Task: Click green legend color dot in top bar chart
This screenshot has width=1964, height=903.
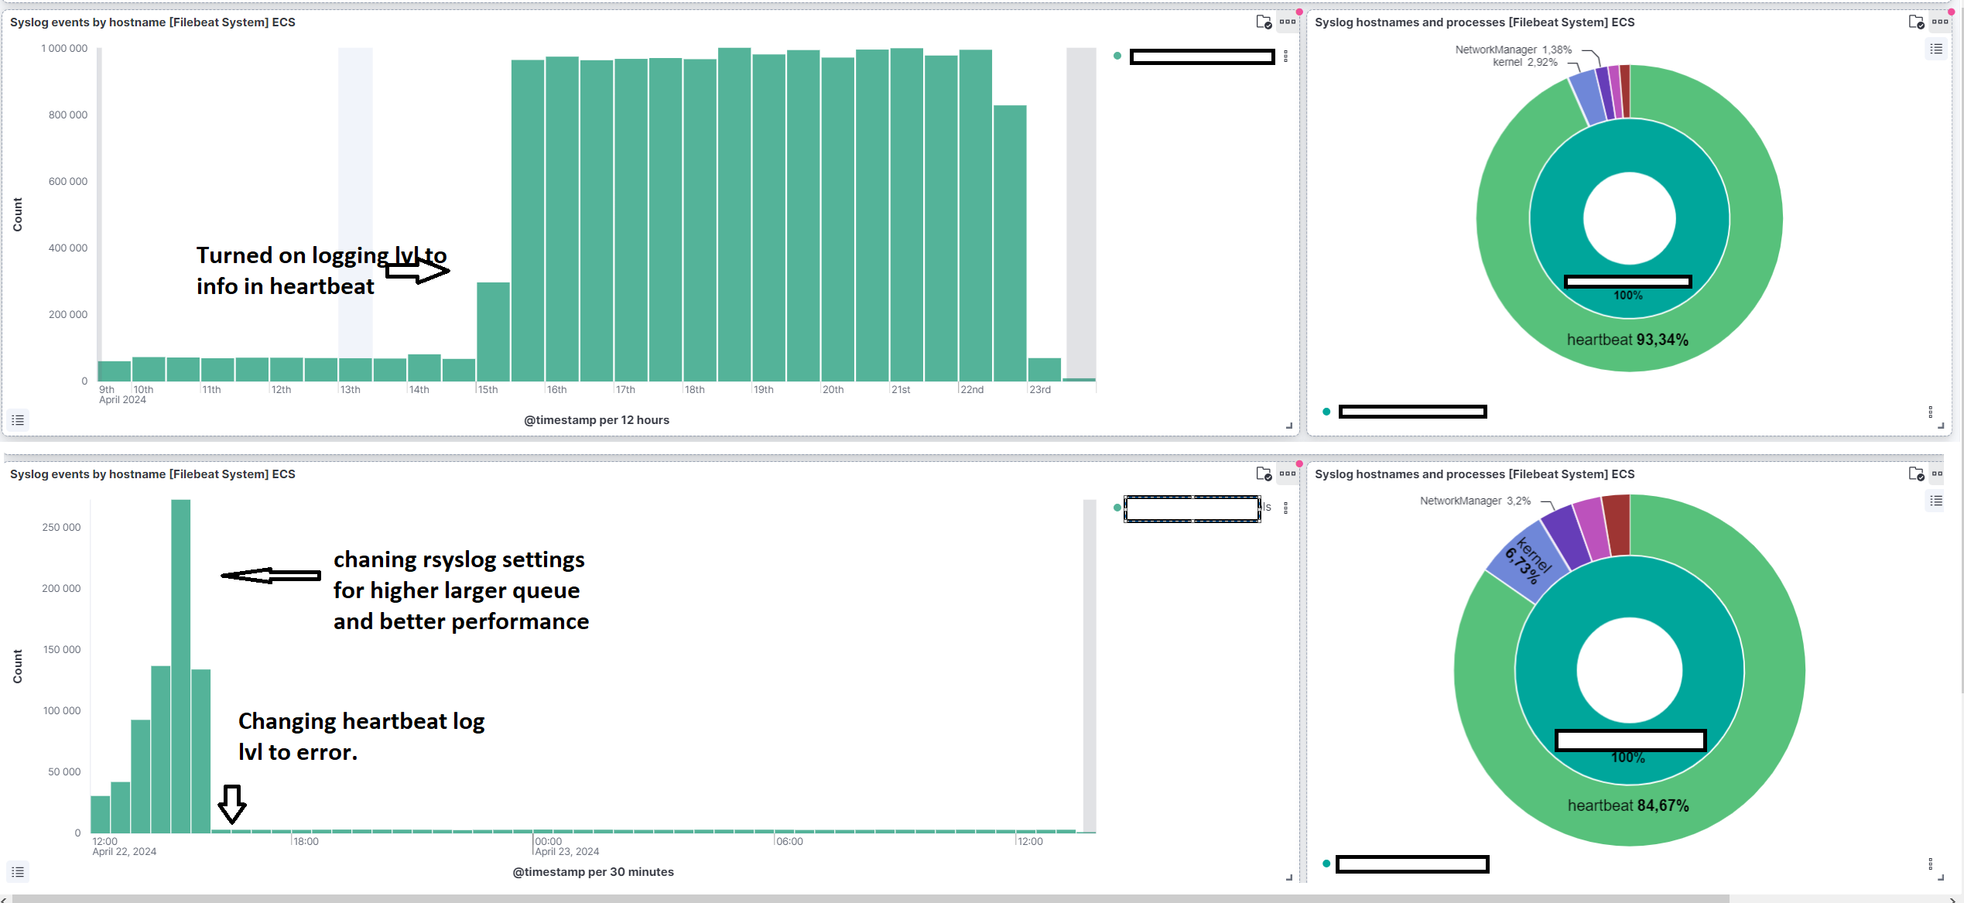Action: [x=1117, y=56]
